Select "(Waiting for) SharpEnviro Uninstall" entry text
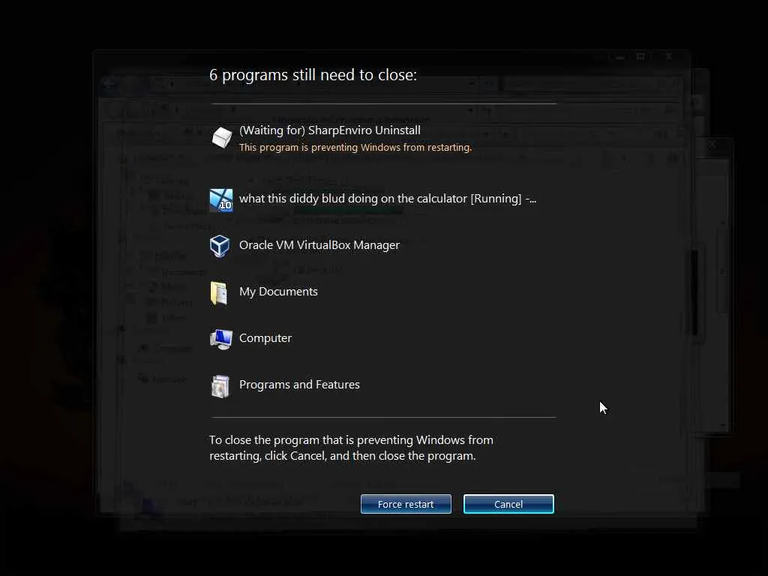Screen dimensions: 768x576 pos(330,130)
